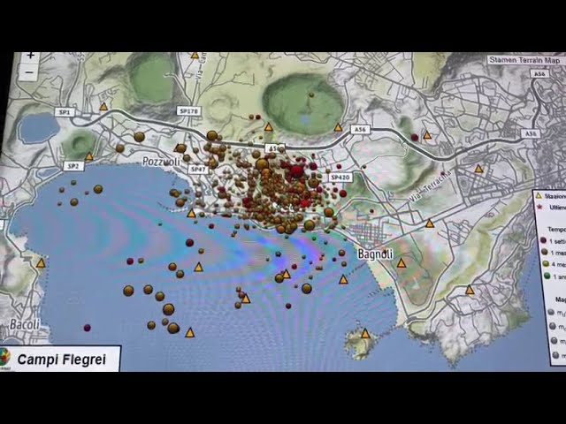
Task: Click the station triangle north of Via Terracina grid
Action: [x=478, y=169]
